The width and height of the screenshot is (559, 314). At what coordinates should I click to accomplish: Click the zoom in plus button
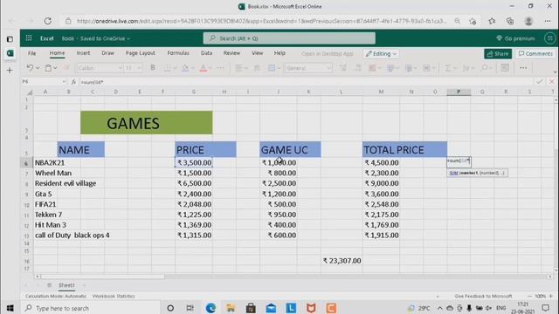coord(551,297)
